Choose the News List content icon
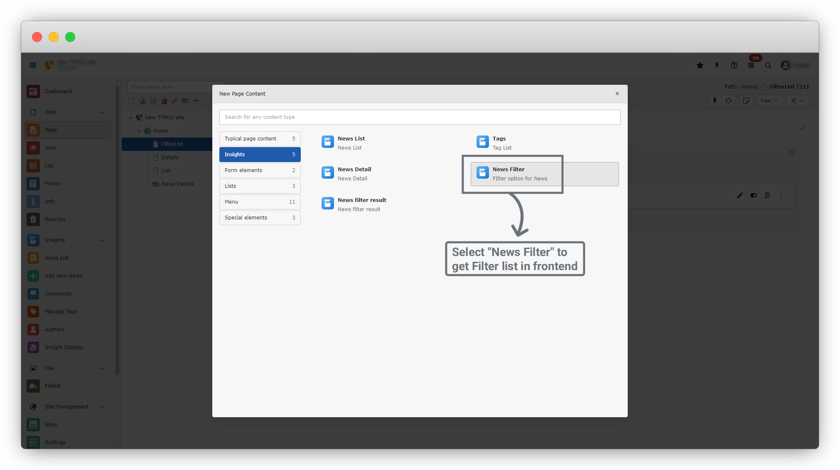Viewport: 840px width, 470px height. coord(327,142)
